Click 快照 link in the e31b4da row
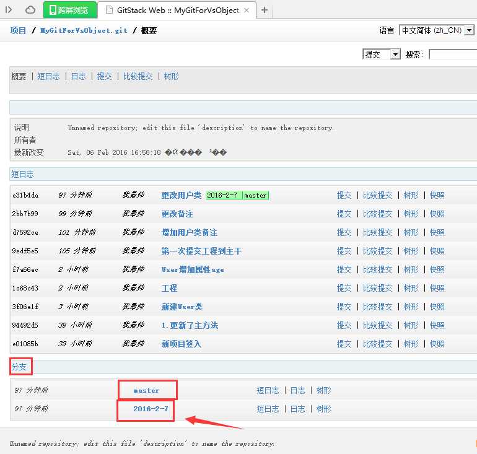The image size is (477, 454). 437,195
